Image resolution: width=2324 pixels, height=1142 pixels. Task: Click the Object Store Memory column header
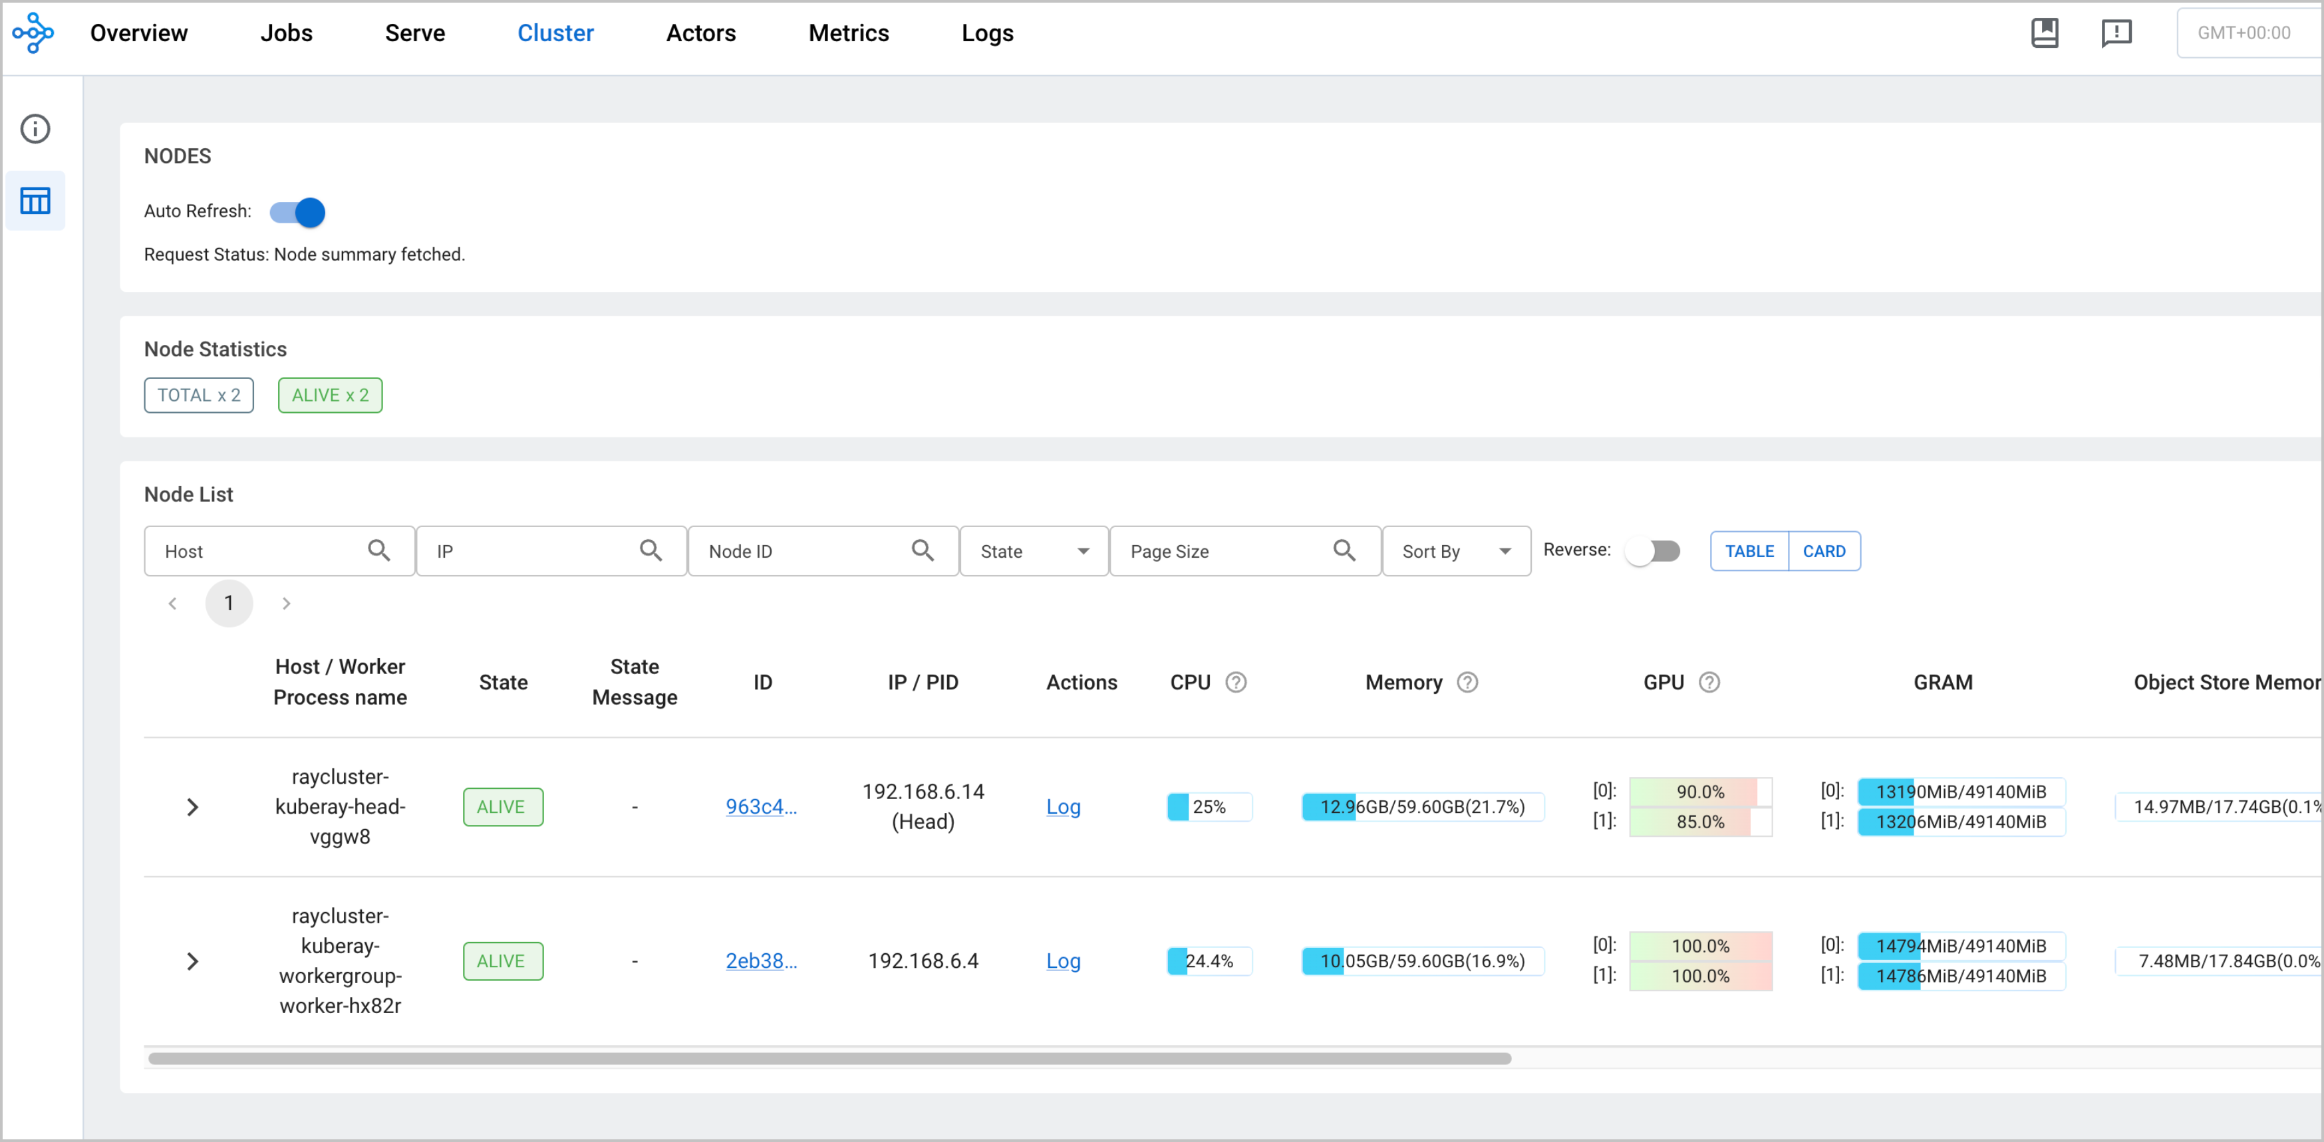coord(2227,682)
